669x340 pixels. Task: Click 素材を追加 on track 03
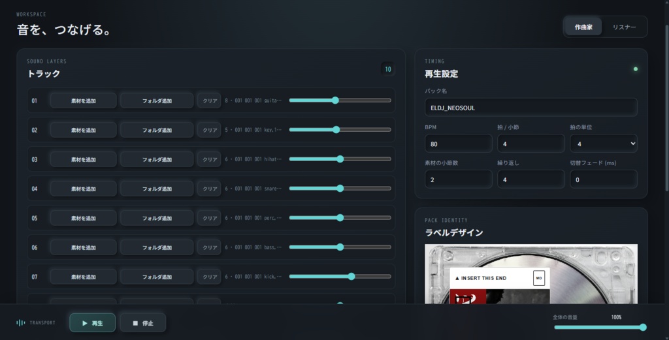click(x=83, y=159)
